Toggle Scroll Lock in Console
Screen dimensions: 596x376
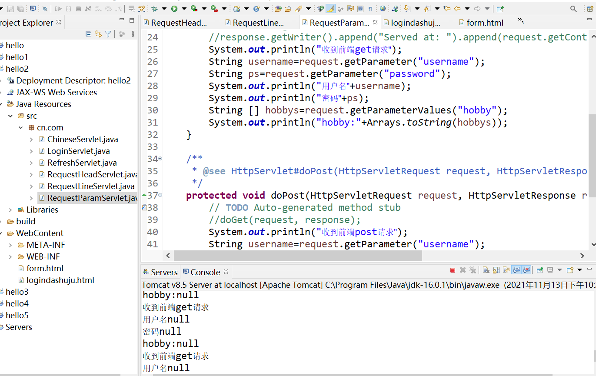[496, 270]
